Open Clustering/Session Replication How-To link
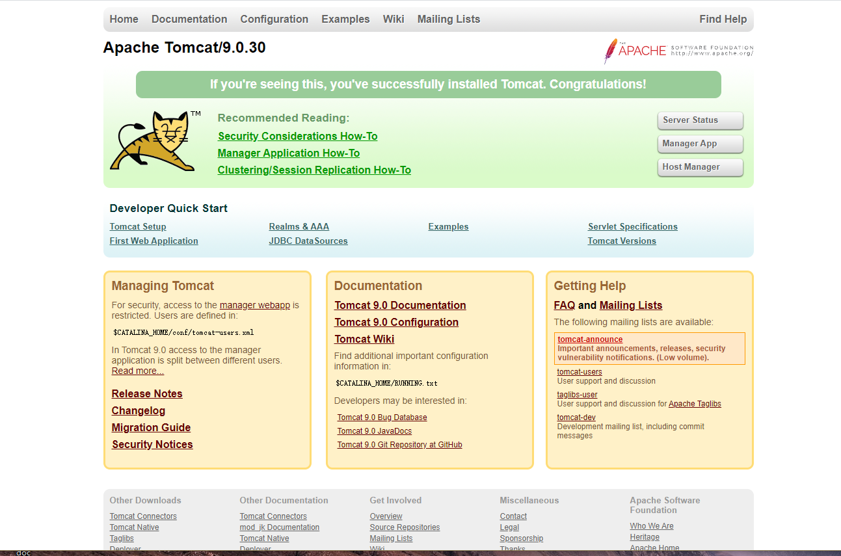Viewport: 841px width, 556px height. 314,170
